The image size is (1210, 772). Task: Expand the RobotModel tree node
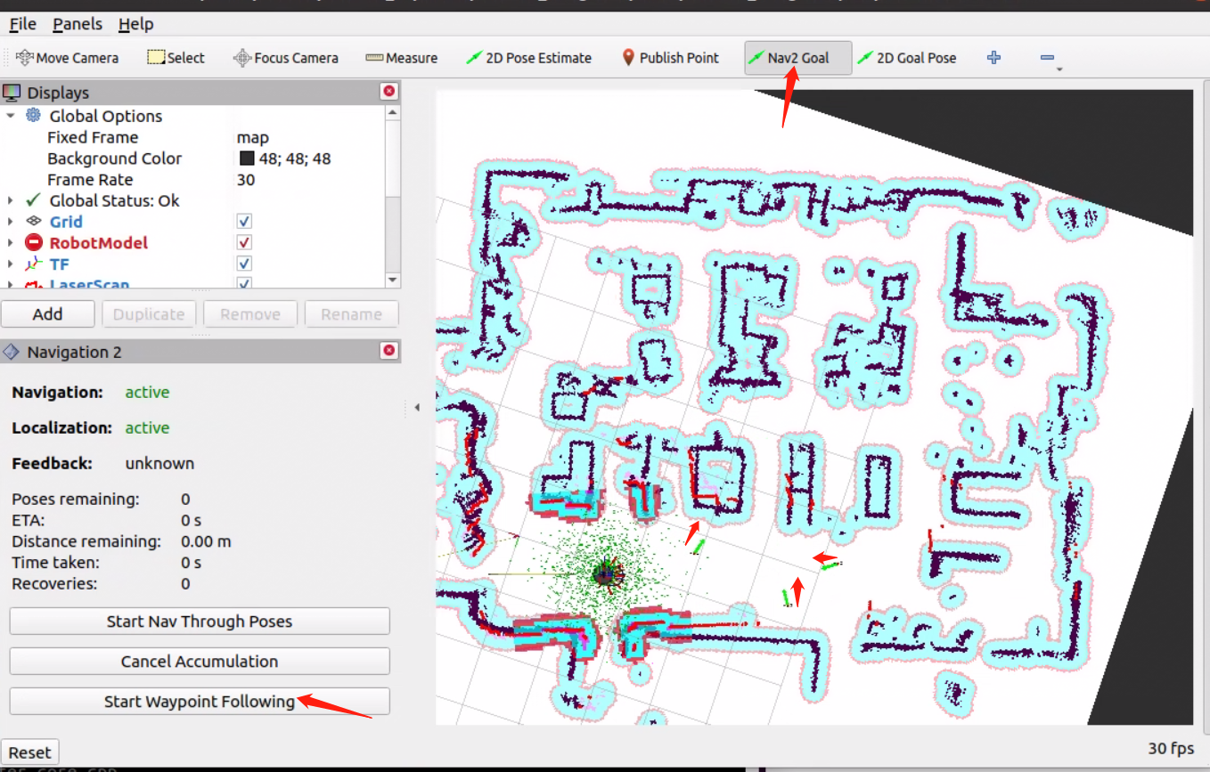(x=10, y=242)
